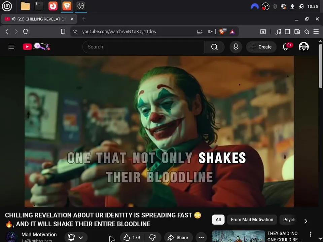Click the search magnifier button
The width and height of the screenshot is (323, 242).
point(214,47)
